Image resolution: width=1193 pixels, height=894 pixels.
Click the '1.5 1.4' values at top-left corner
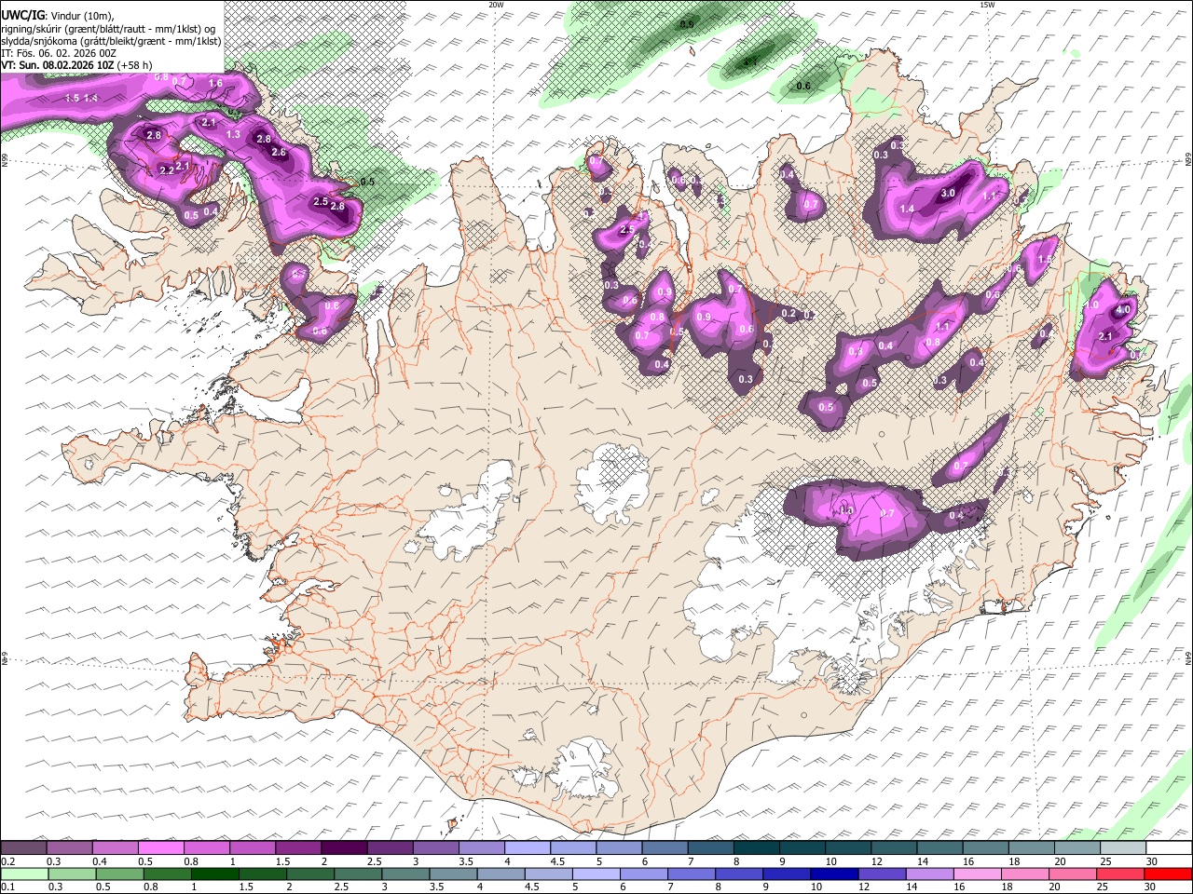(x=82, y=98)
